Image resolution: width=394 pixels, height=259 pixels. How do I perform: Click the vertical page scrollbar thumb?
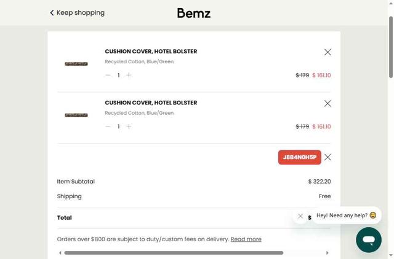391,48
